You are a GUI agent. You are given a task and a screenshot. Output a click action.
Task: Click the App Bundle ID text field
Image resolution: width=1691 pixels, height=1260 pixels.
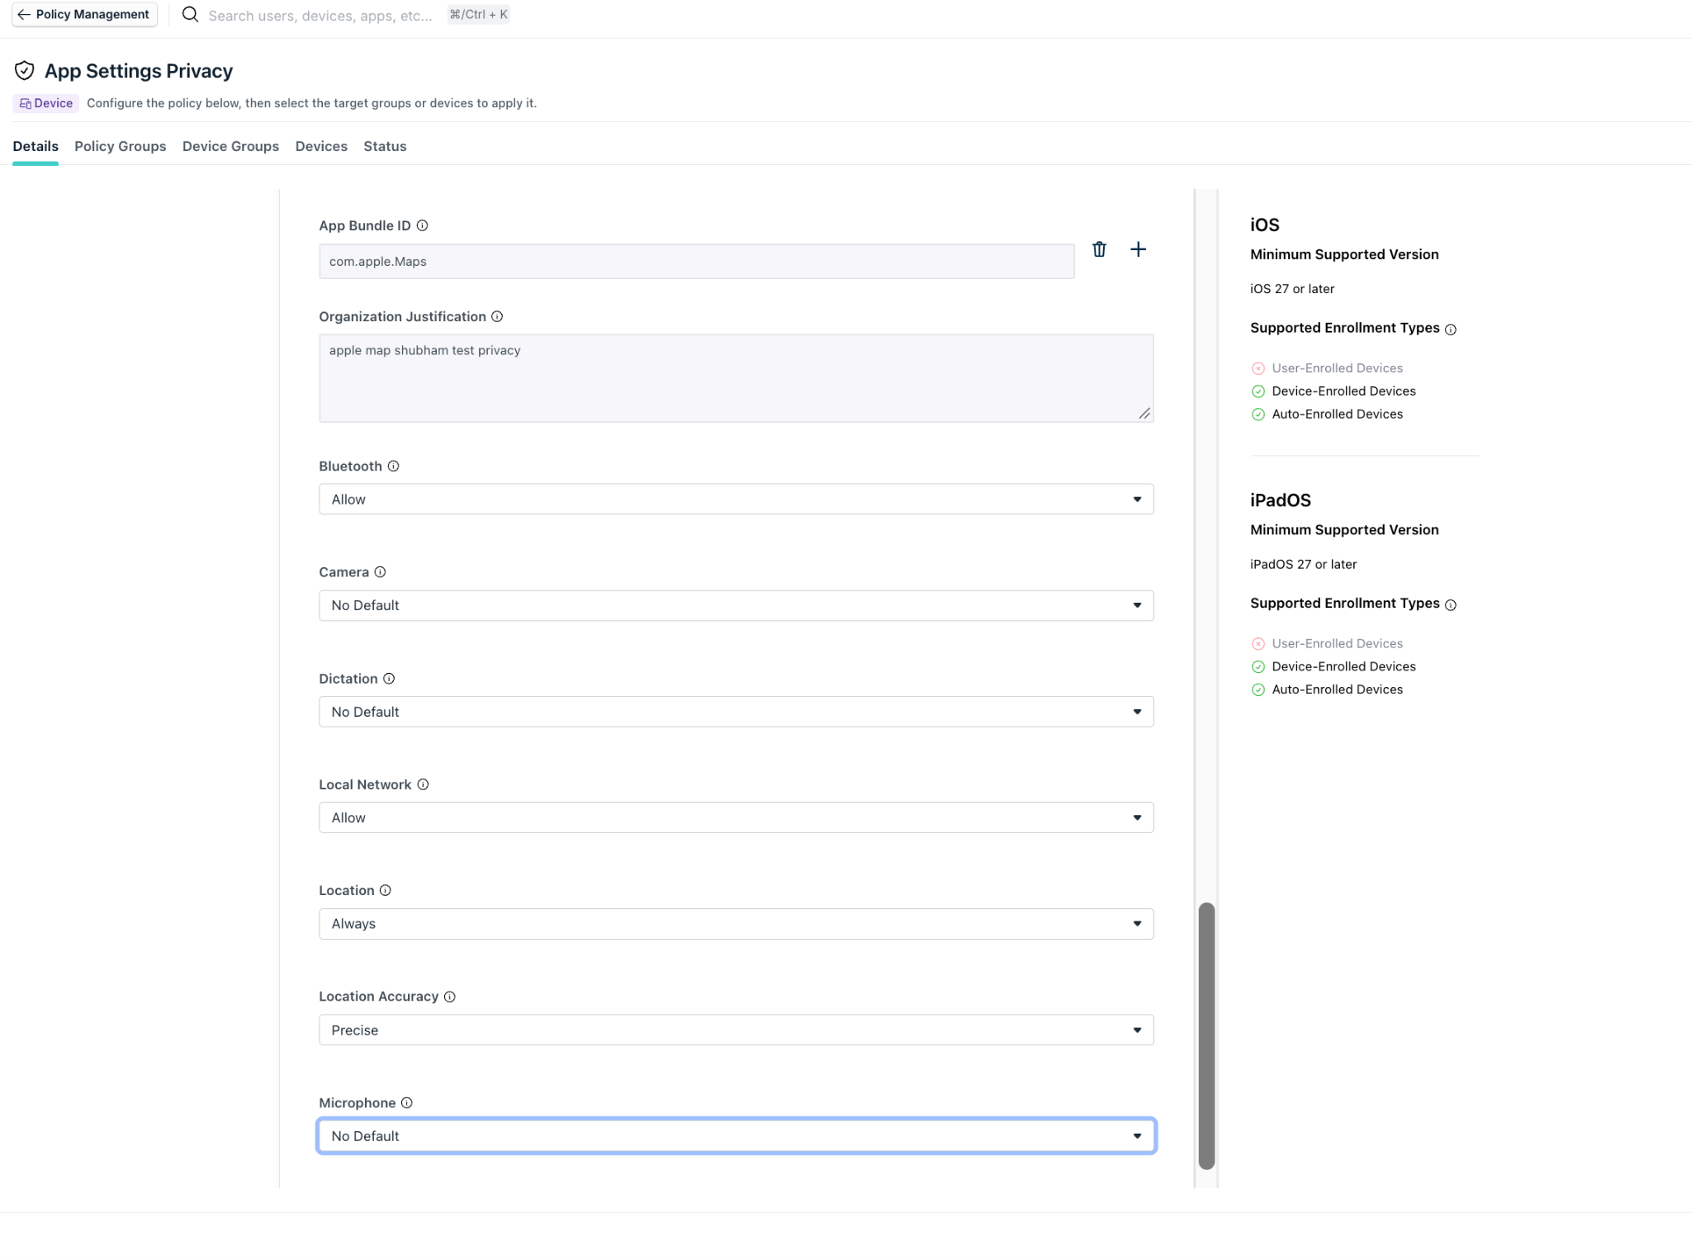(696, 262)
